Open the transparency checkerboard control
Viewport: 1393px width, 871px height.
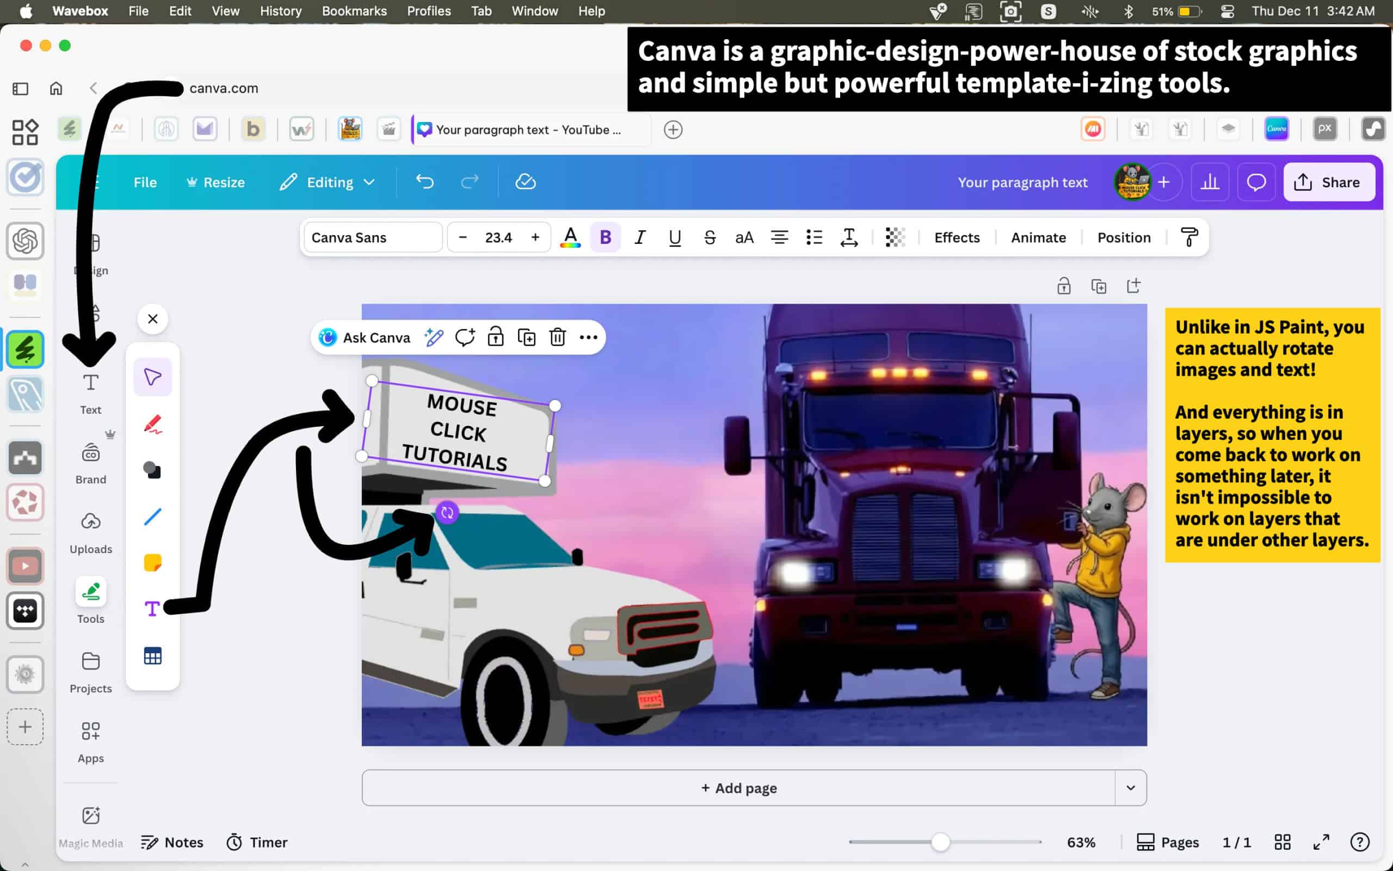tap(895, 237)
